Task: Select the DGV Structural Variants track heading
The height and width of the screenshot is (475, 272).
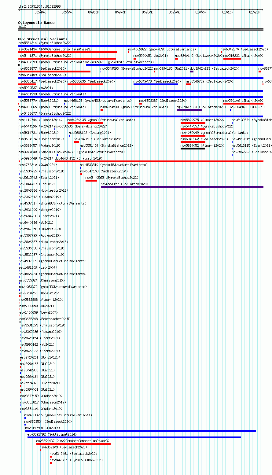Action: coord(43,39)
